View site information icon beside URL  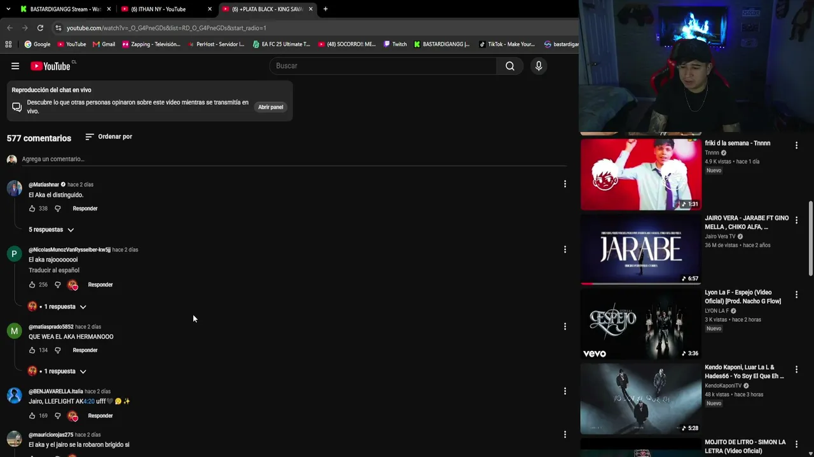point(58,28)
